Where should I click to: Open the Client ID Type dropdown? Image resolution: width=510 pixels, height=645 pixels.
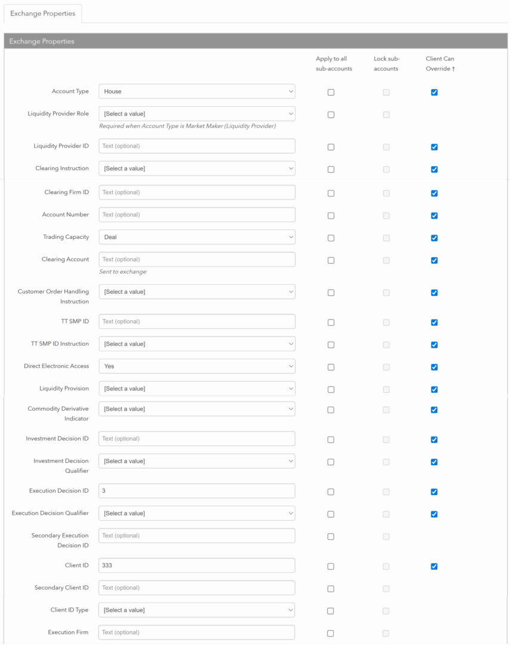pyautogui.click(x=196, y=610)
